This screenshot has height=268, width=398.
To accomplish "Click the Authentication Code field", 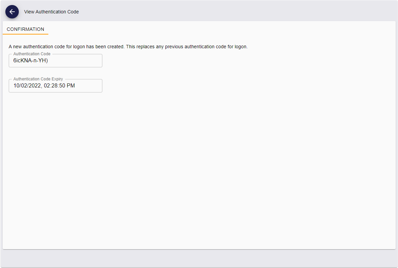I will [55, 61].
